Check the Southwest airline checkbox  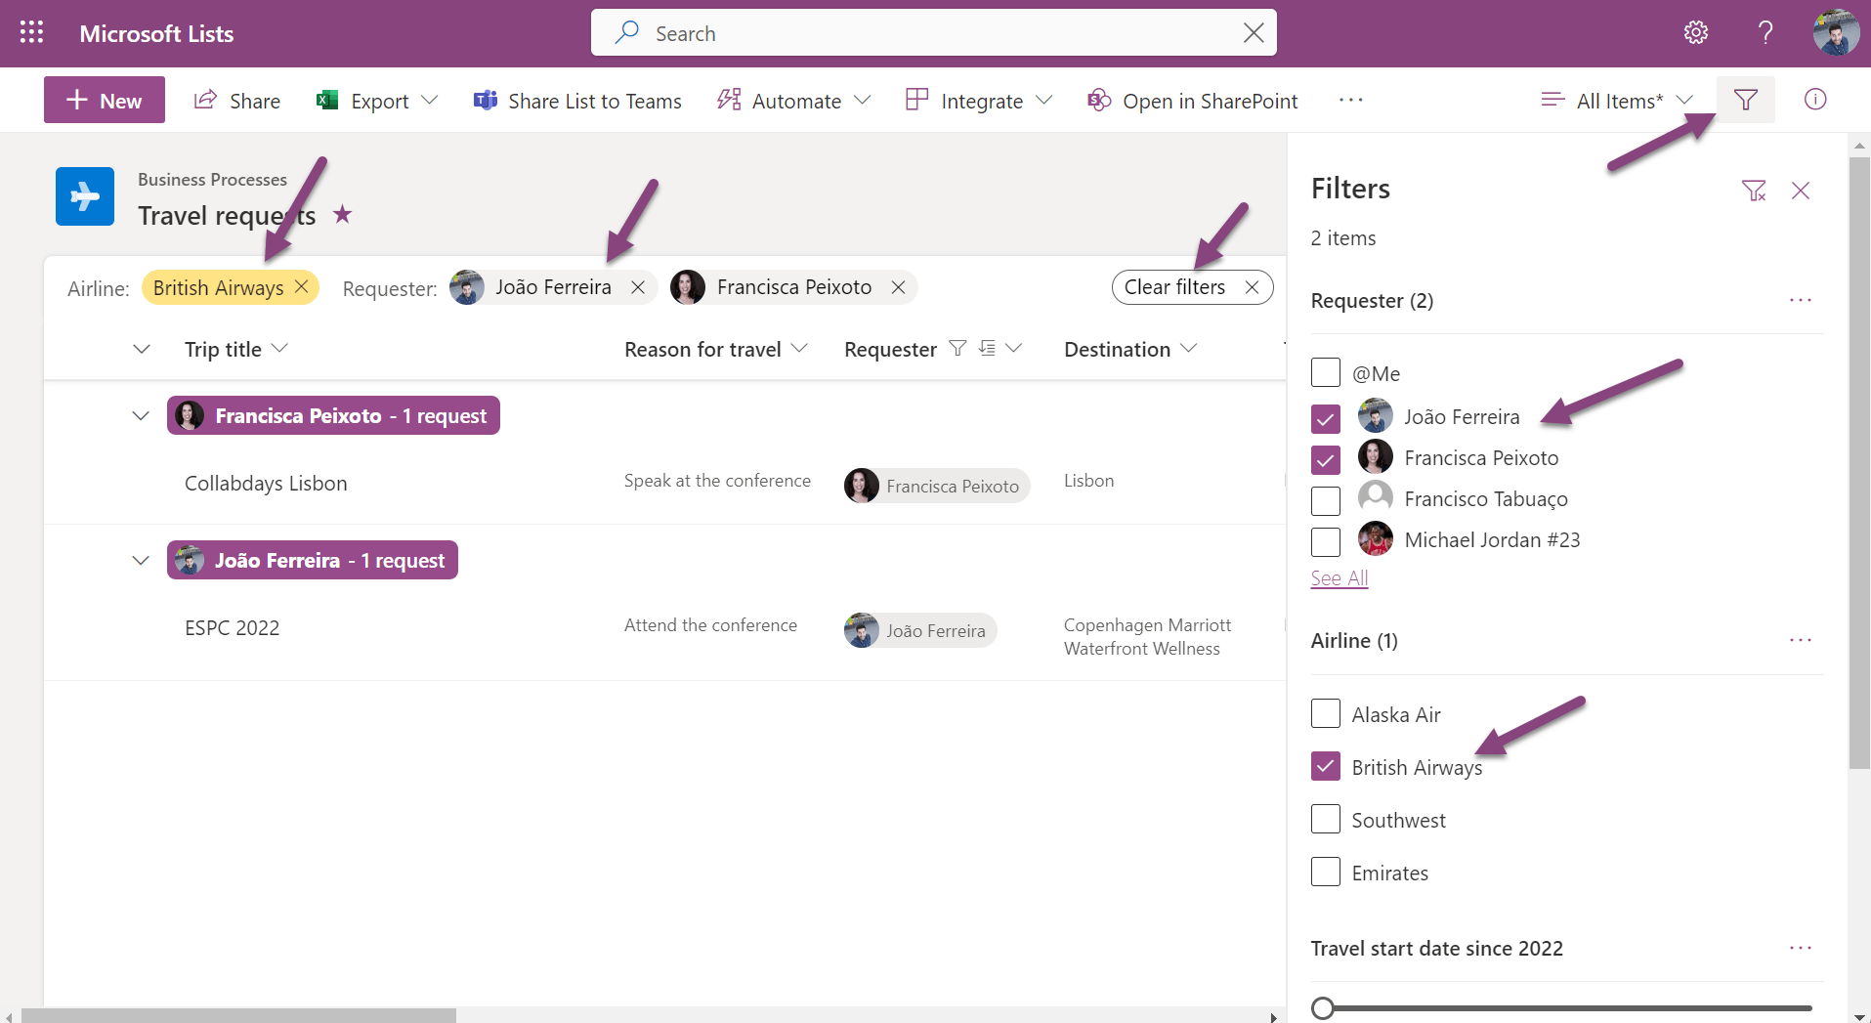coord(1326,819)
